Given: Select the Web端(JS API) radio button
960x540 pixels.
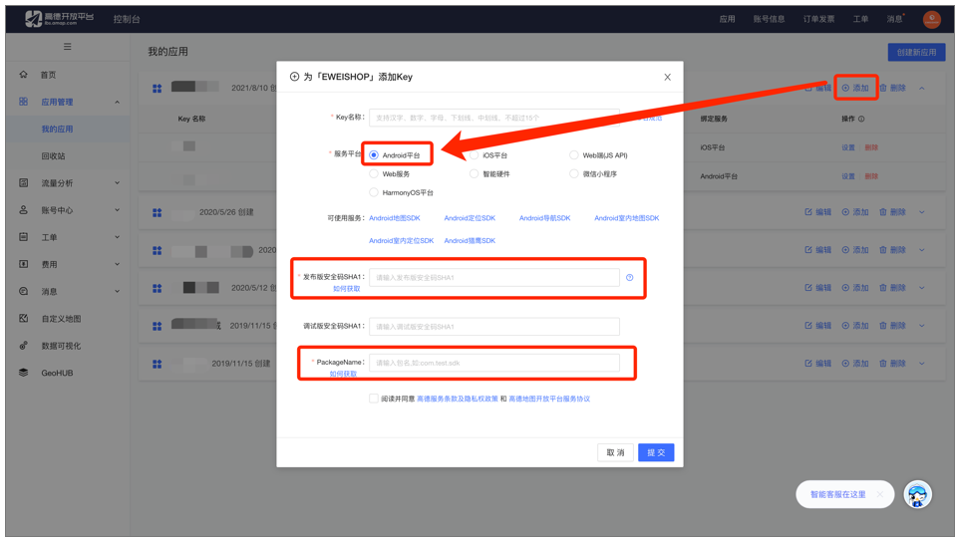Looking at the screenshot, I should (x=573, y=155).
